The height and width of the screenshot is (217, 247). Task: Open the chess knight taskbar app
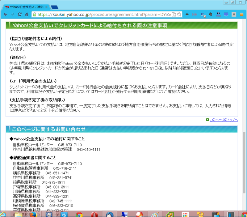49,215
